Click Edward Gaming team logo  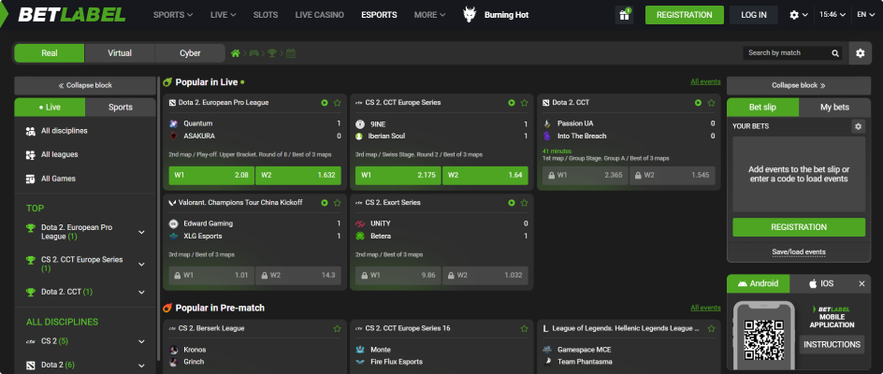coord(173,223)
